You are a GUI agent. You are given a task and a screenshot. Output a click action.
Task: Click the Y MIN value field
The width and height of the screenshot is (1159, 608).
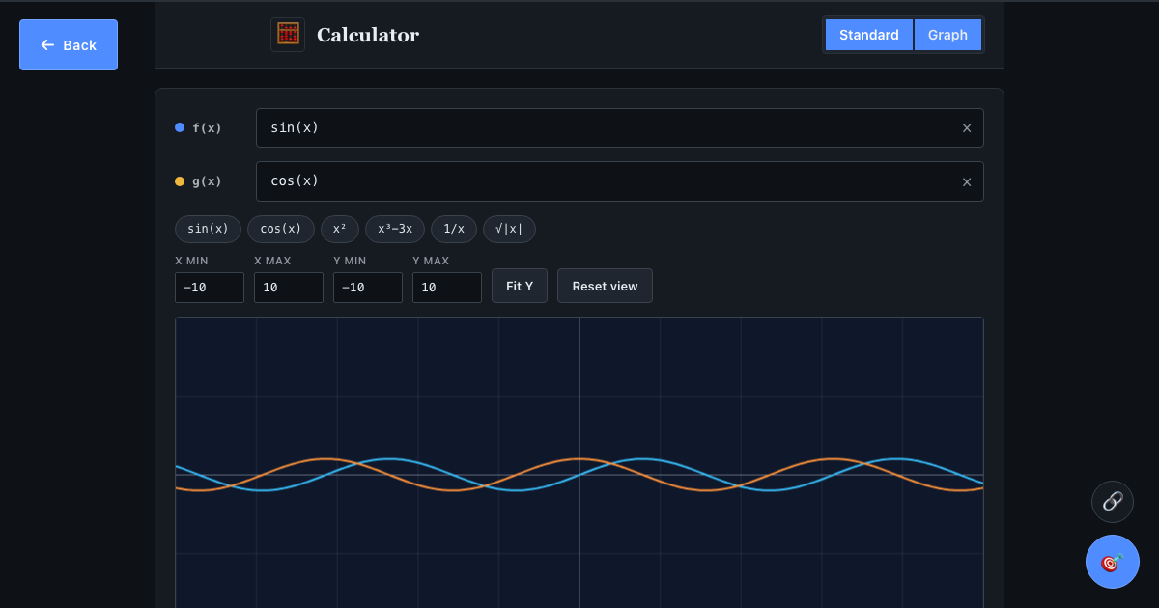tap(368, 288)
